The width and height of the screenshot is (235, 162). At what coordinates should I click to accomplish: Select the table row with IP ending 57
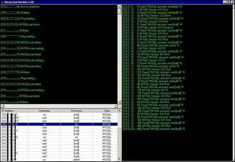pos(59,118)
